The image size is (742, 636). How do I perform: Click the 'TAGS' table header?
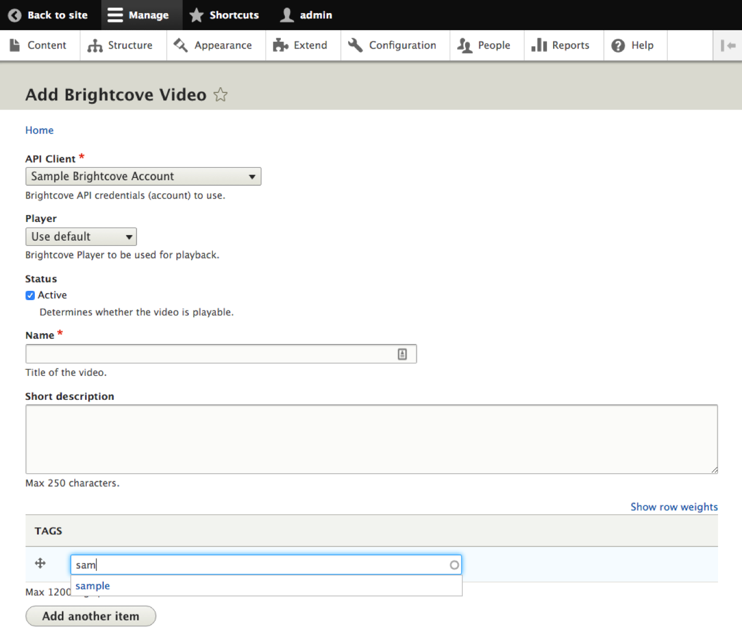pos(48,531)
